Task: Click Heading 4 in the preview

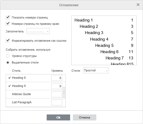Action: pos(99,39)
